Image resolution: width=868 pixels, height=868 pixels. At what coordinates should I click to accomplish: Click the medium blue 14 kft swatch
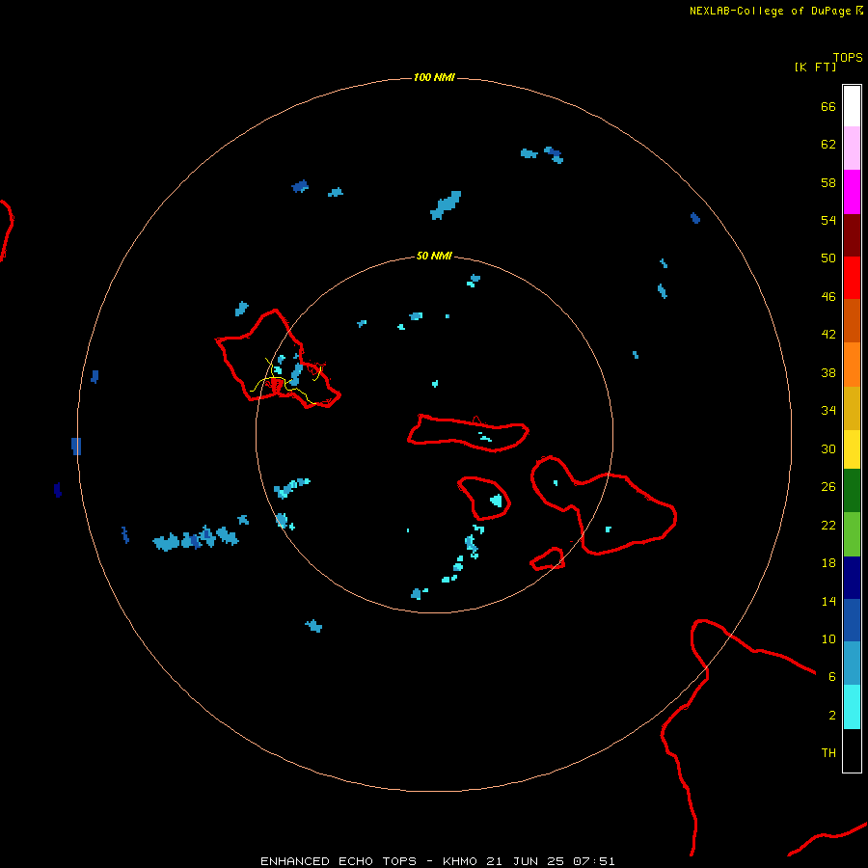852,620
